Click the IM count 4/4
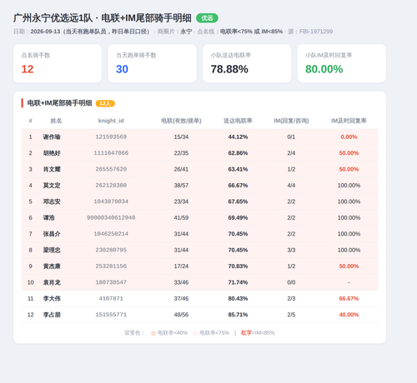Image resolution: width=417 pixels, height=383 pixels. (291, 186)
